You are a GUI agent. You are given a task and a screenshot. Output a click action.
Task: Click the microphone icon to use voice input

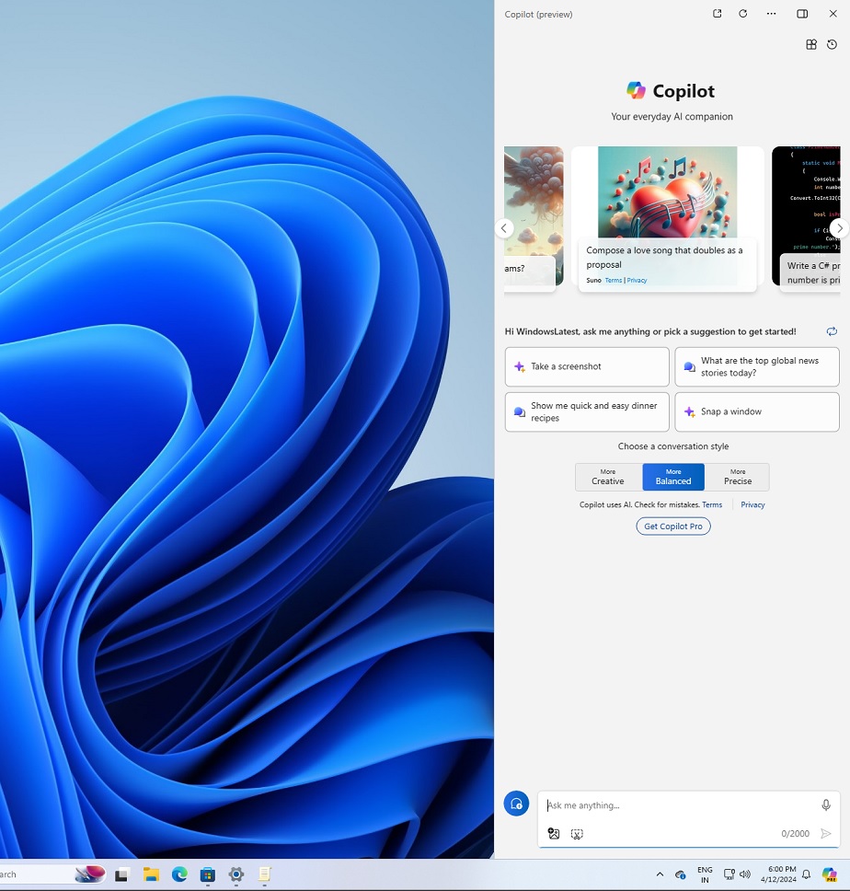(x=825, y=804)
